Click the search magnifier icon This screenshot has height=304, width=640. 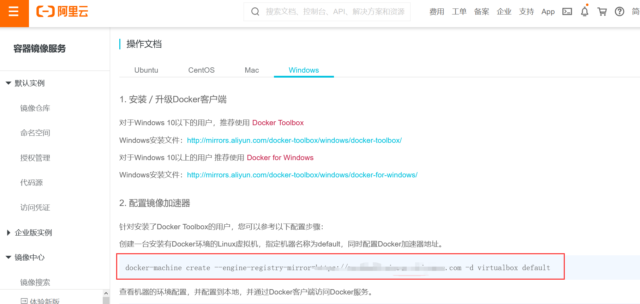(x=255, y=12)
